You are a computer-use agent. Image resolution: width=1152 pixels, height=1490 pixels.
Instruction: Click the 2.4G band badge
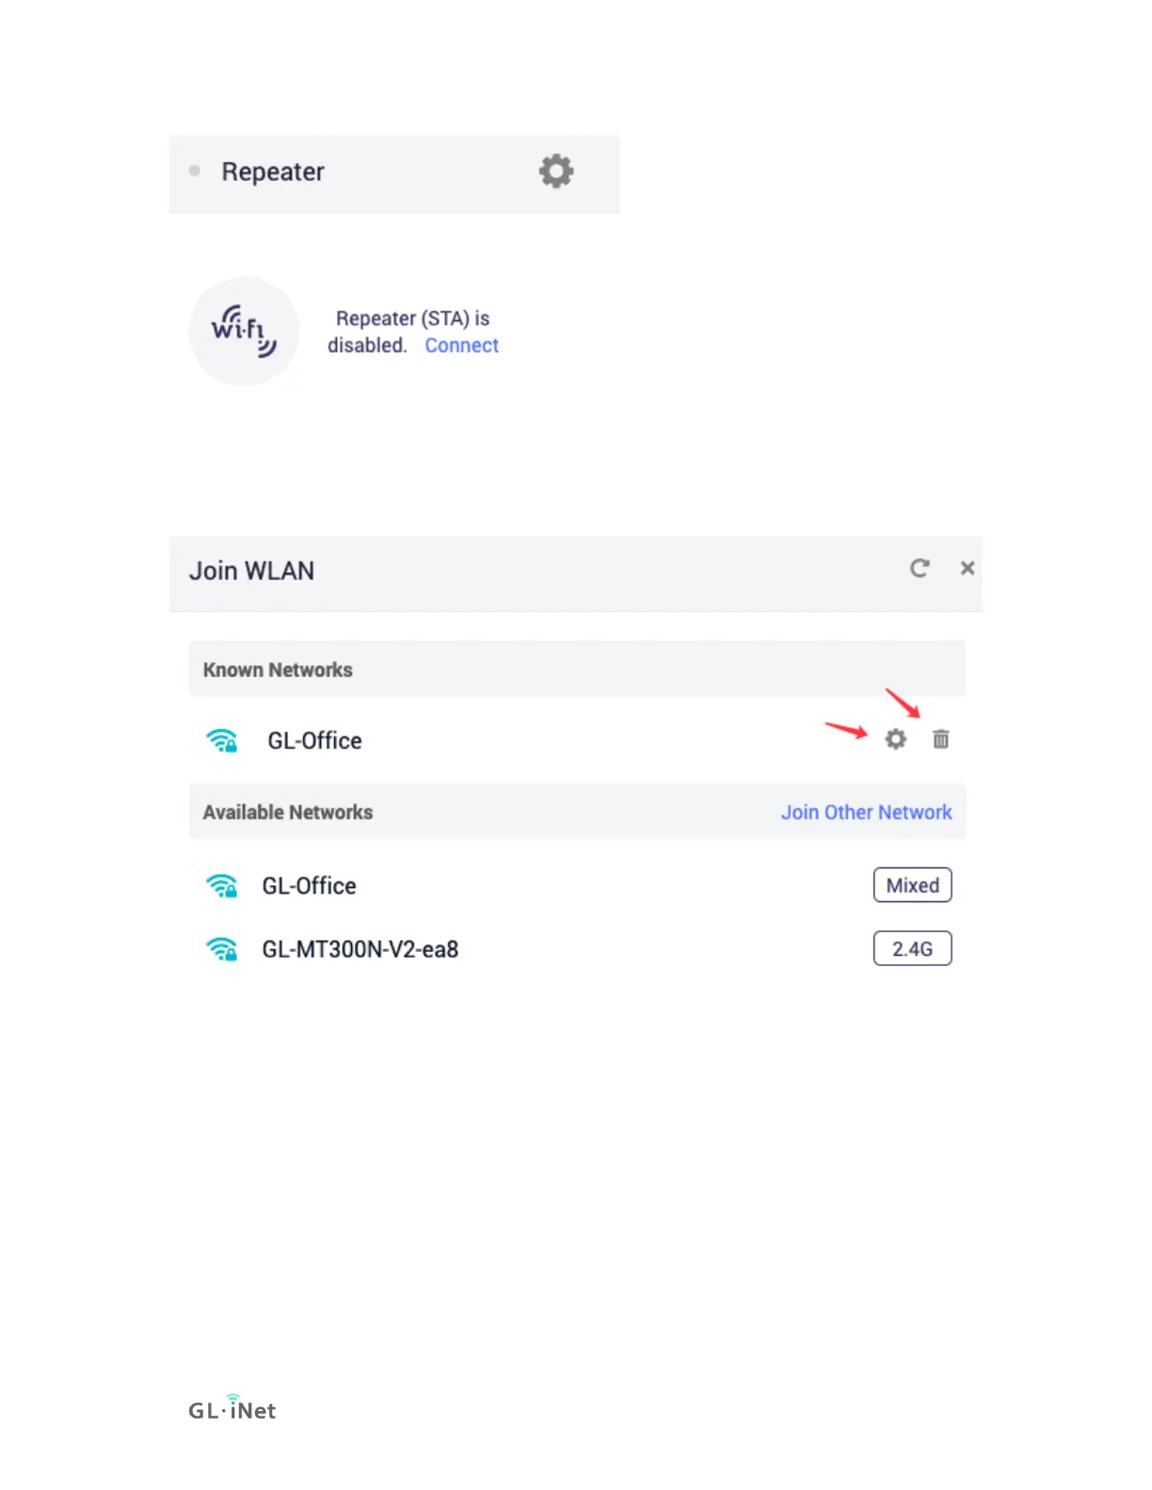coord(912,948)
